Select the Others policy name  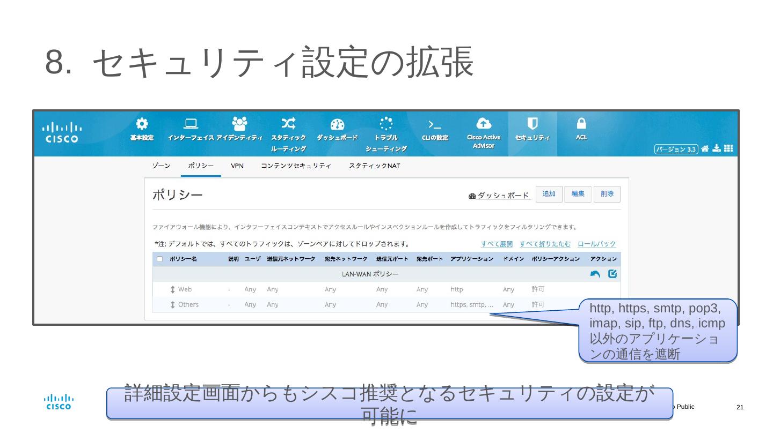pos(188,305)
